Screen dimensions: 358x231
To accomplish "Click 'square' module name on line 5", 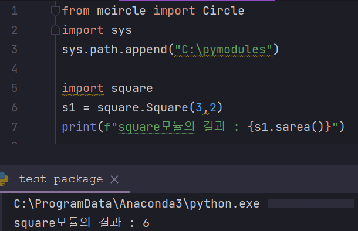I will point(132,89).
